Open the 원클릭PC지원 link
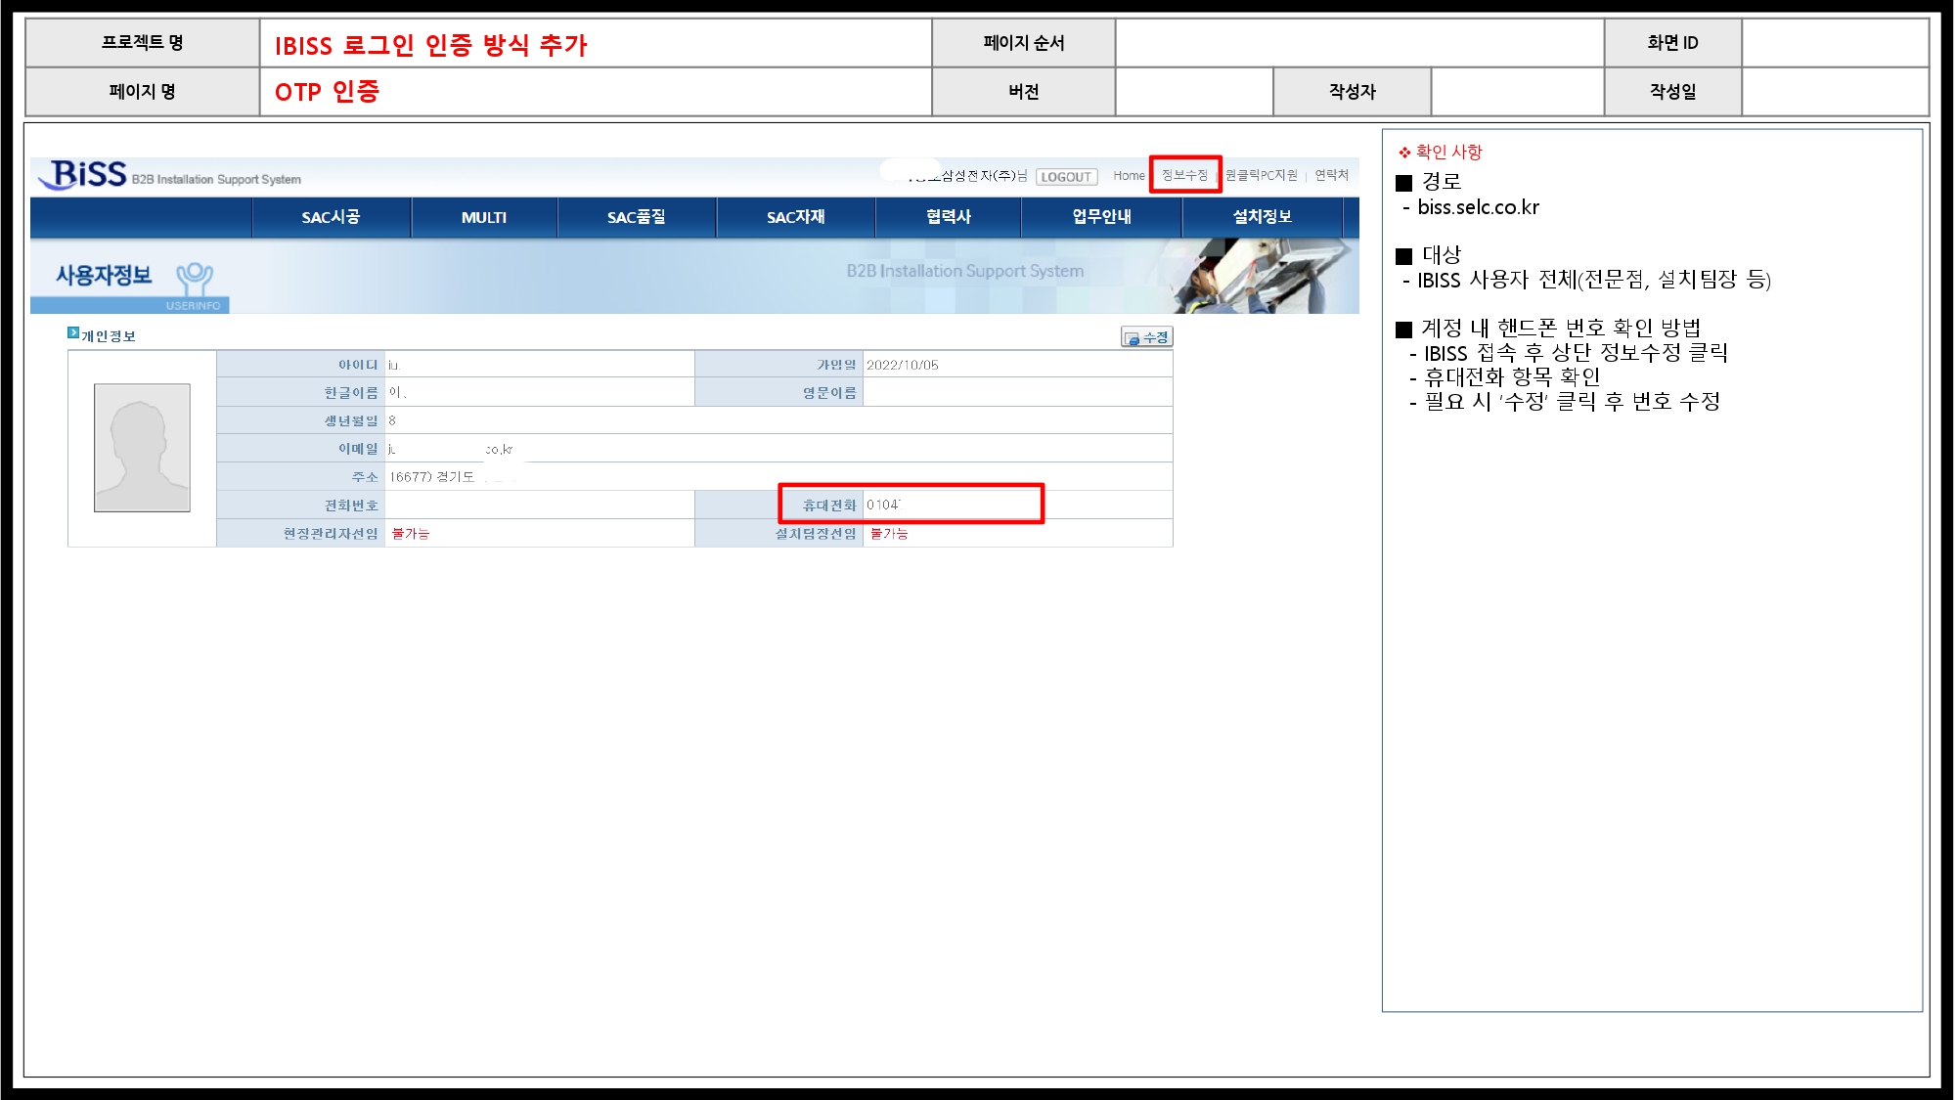The image size is (1956, 1100). pyautogui.click(x=1261, y=175)
